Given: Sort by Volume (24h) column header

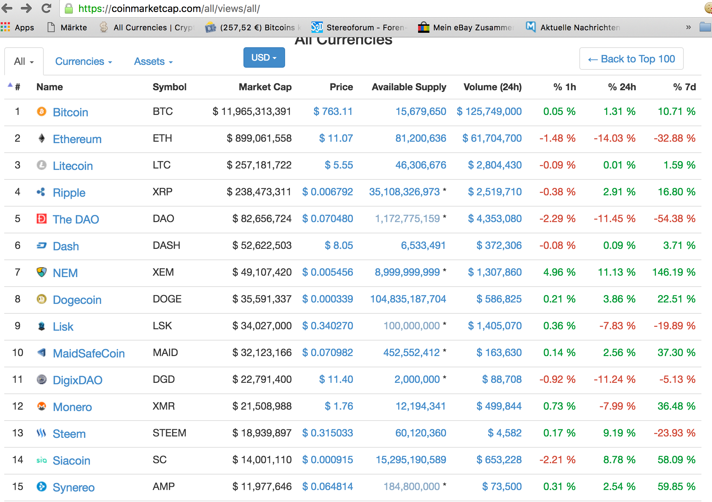Looking at the screenshot, I should coord(493,87).
